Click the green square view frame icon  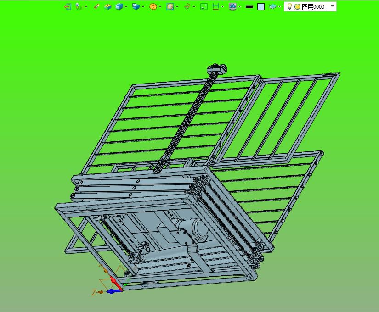204,7
